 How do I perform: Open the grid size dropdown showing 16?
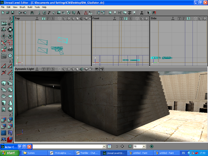tap(144, 147)
